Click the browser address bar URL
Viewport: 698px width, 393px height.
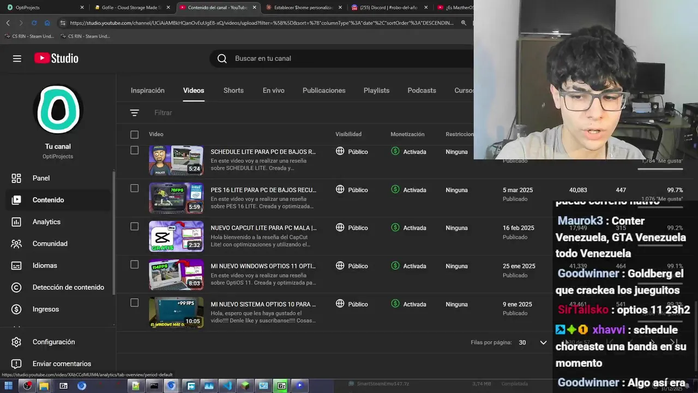click(x=262, y=23)
